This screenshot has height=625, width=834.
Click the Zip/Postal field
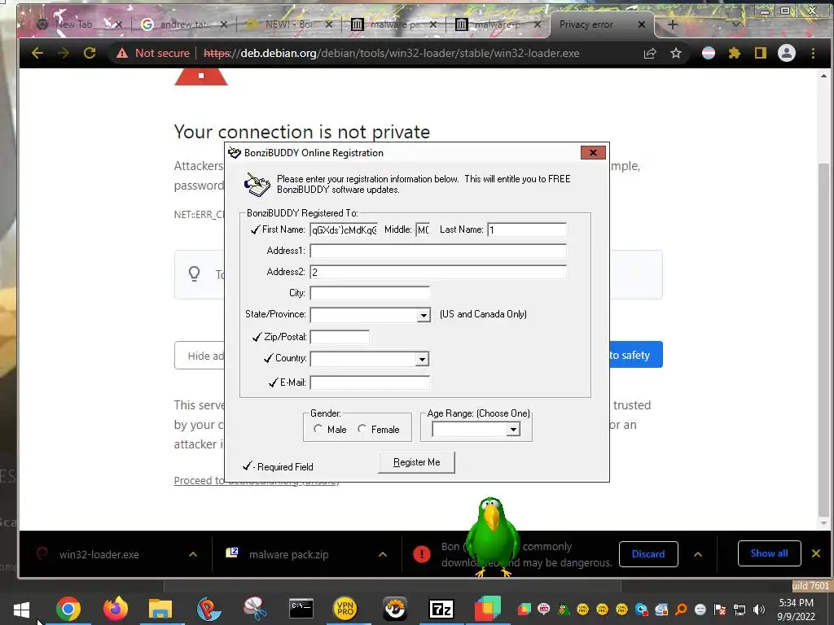point(340,337)
